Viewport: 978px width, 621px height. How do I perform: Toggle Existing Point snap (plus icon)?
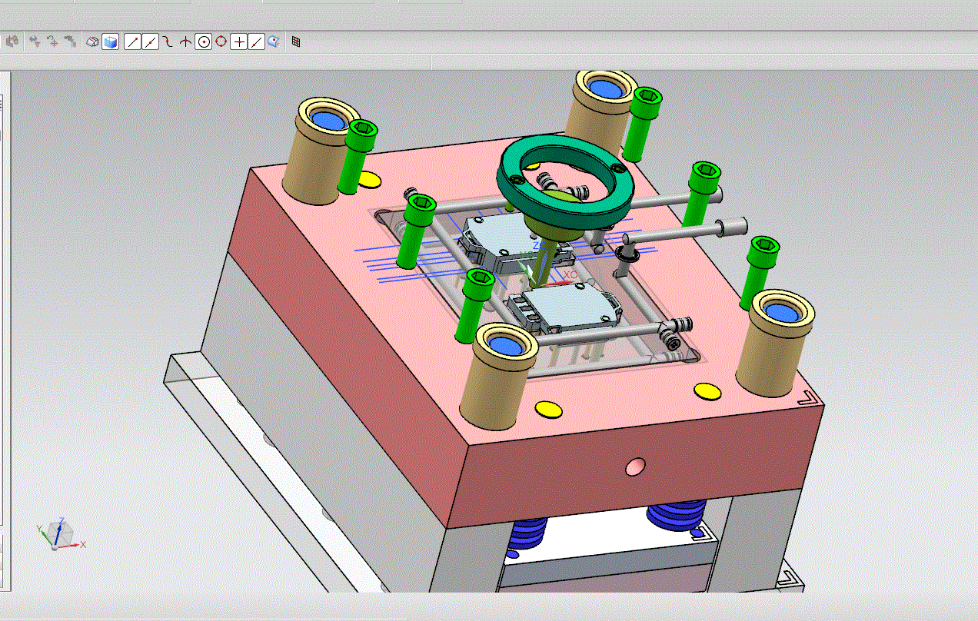(x=239, y=42)
